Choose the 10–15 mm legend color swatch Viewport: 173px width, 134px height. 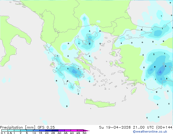36,130
